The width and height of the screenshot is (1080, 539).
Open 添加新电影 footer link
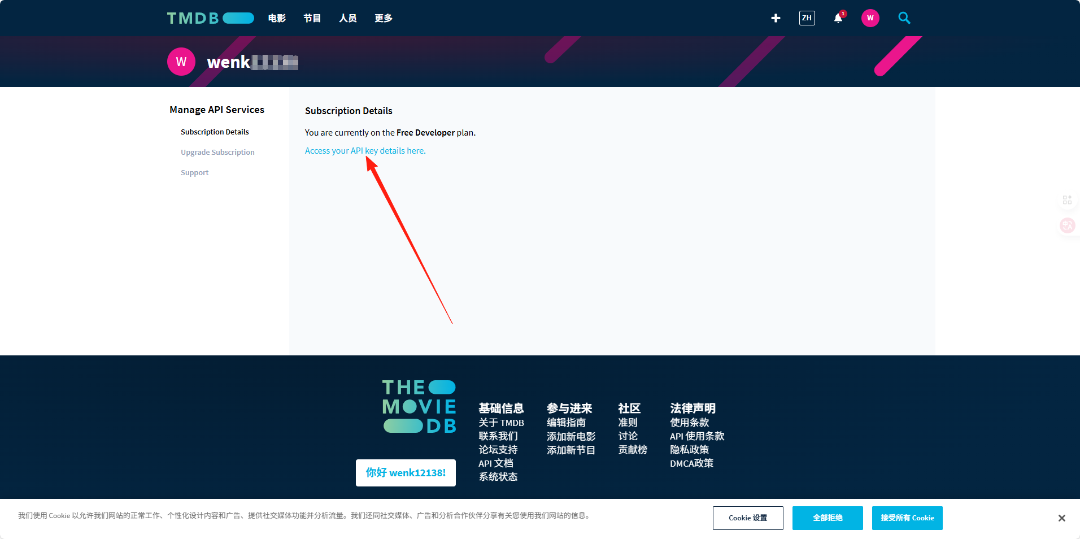coord(571,436)
